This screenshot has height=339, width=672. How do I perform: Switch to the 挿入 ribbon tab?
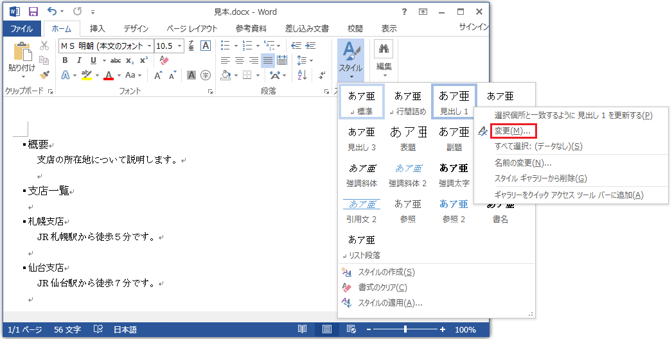tap(98, 28)
